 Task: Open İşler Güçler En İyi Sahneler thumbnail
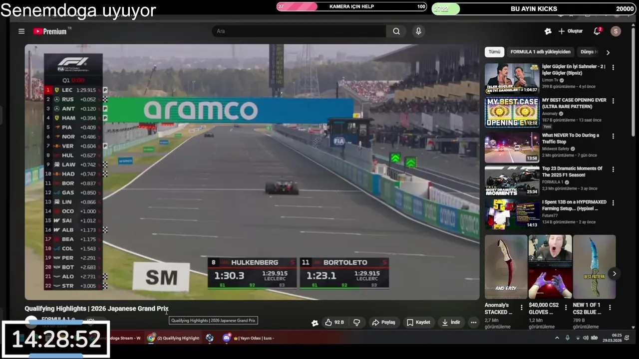(512, 78)
